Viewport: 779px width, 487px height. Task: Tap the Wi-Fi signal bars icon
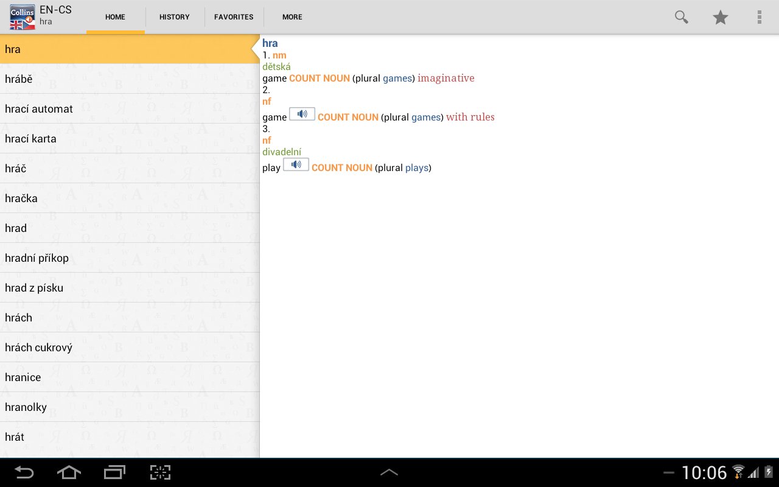click(753, 472)
